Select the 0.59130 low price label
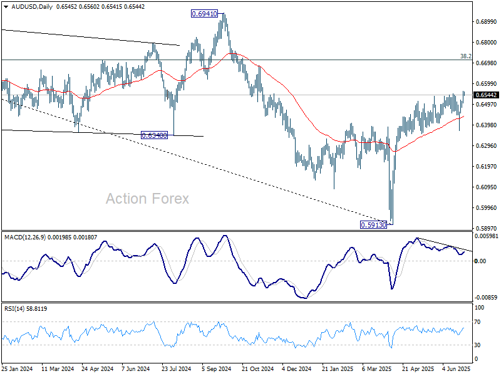 coord(373,225)
